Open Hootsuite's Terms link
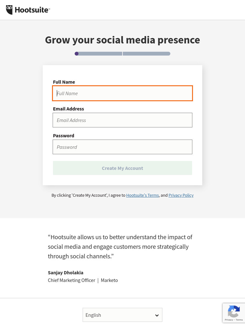 point(143,195)
